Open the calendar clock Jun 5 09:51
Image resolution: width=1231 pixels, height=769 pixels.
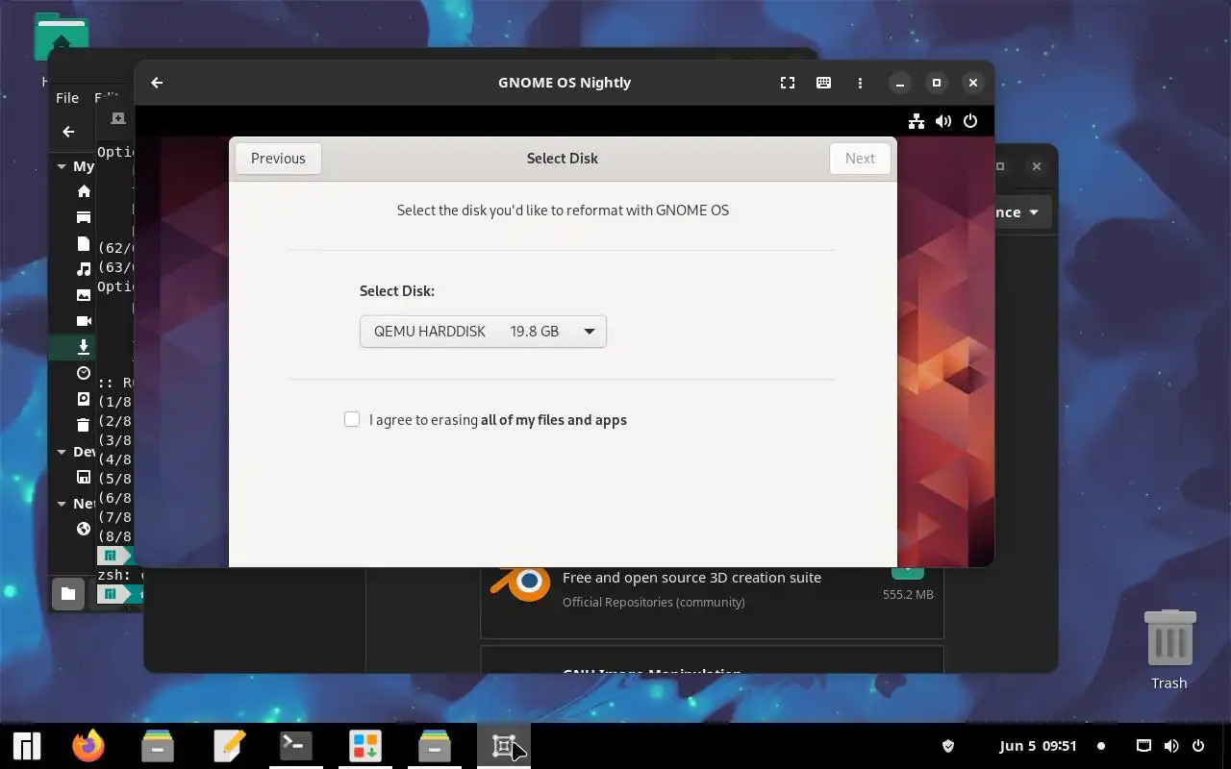click(1038, 746)
